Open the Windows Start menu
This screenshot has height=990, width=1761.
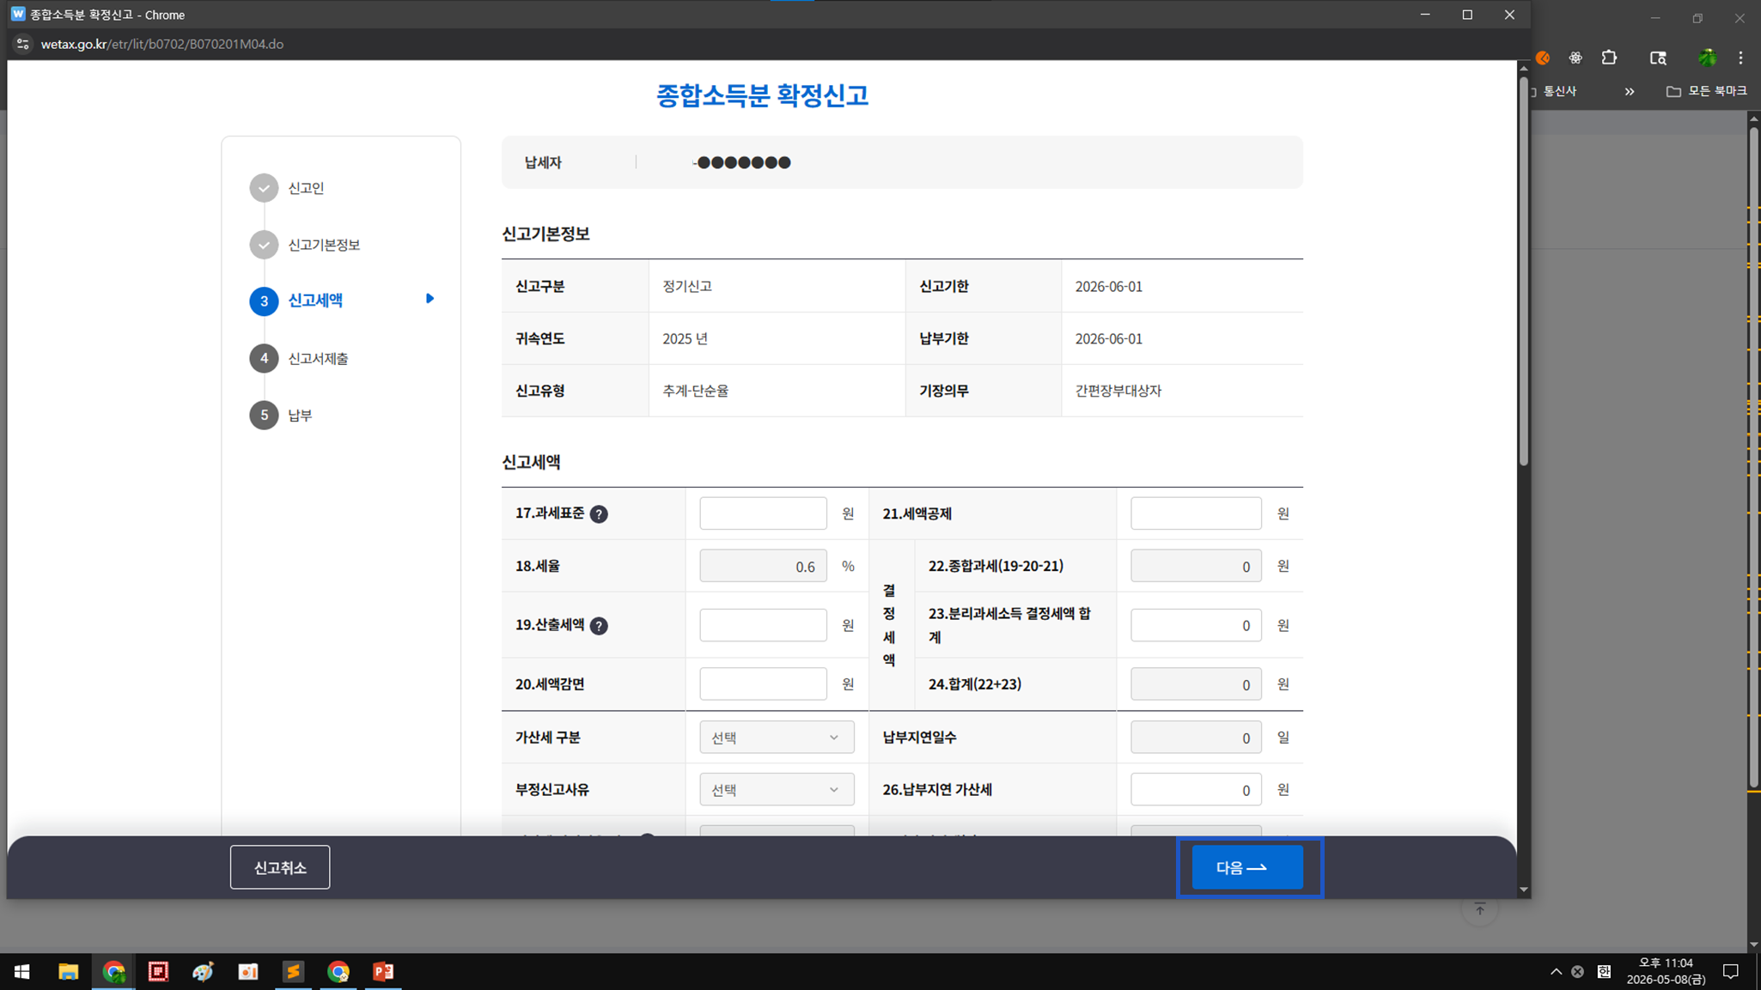[x=22, y=971]
